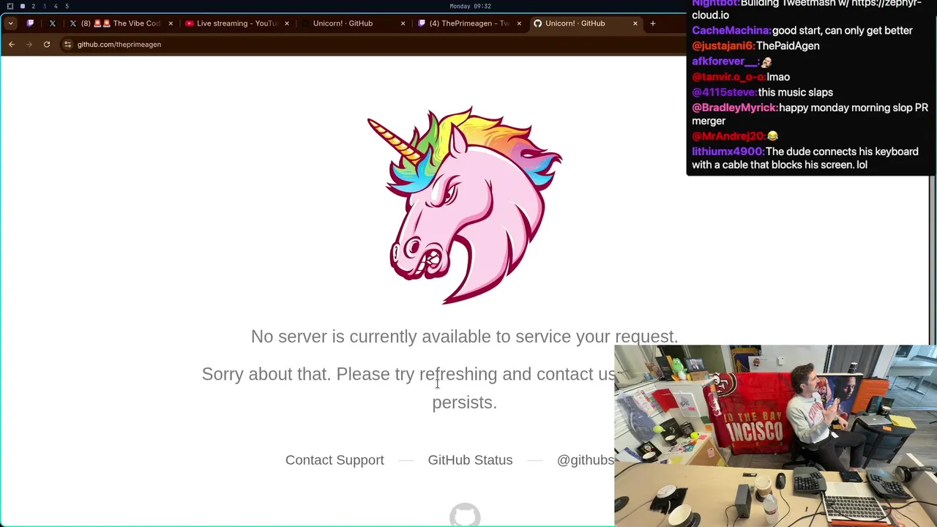Click the Contact Support link
Viewport: 937px width, 527px height.
pyautogui.click(x=335, y=460)
